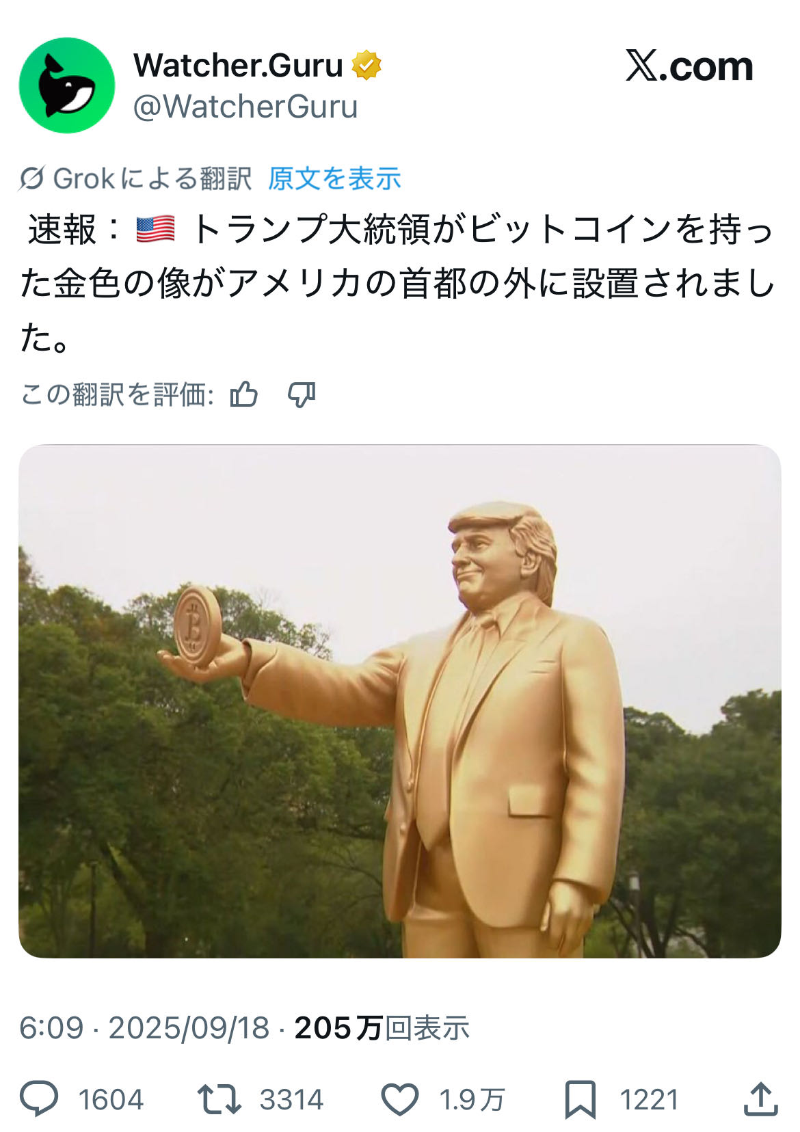Open the @WatcherGuru handle
This screenshot has height=1132, width=800.
point(245,107)
